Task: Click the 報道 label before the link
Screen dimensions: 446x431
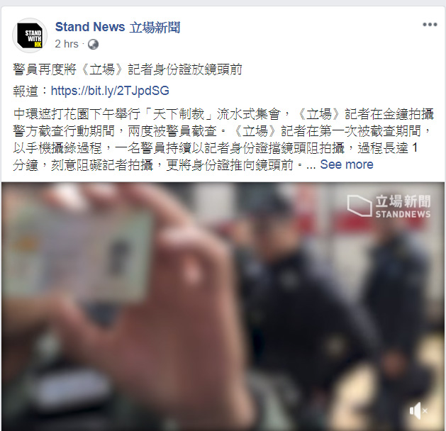Action: [26, 91]
